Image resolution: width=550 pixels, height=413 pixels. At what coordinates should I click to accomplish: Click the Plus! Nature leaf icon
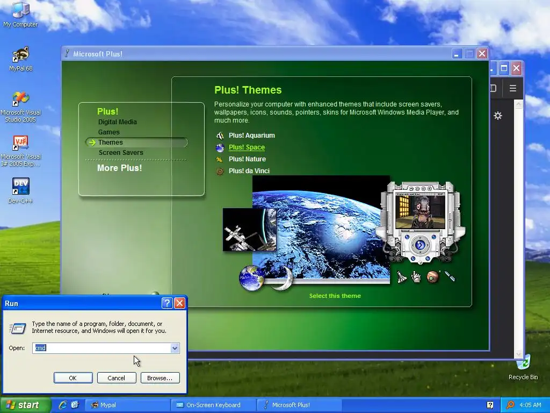click(220, 159)
